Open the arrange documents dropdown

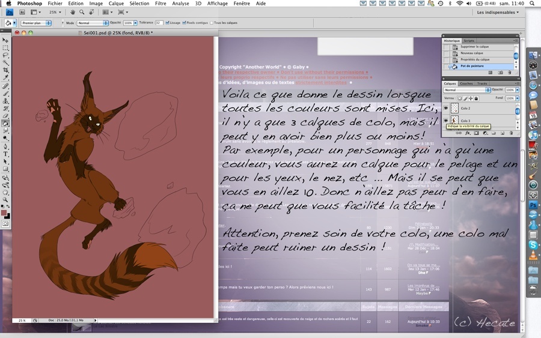108,12
